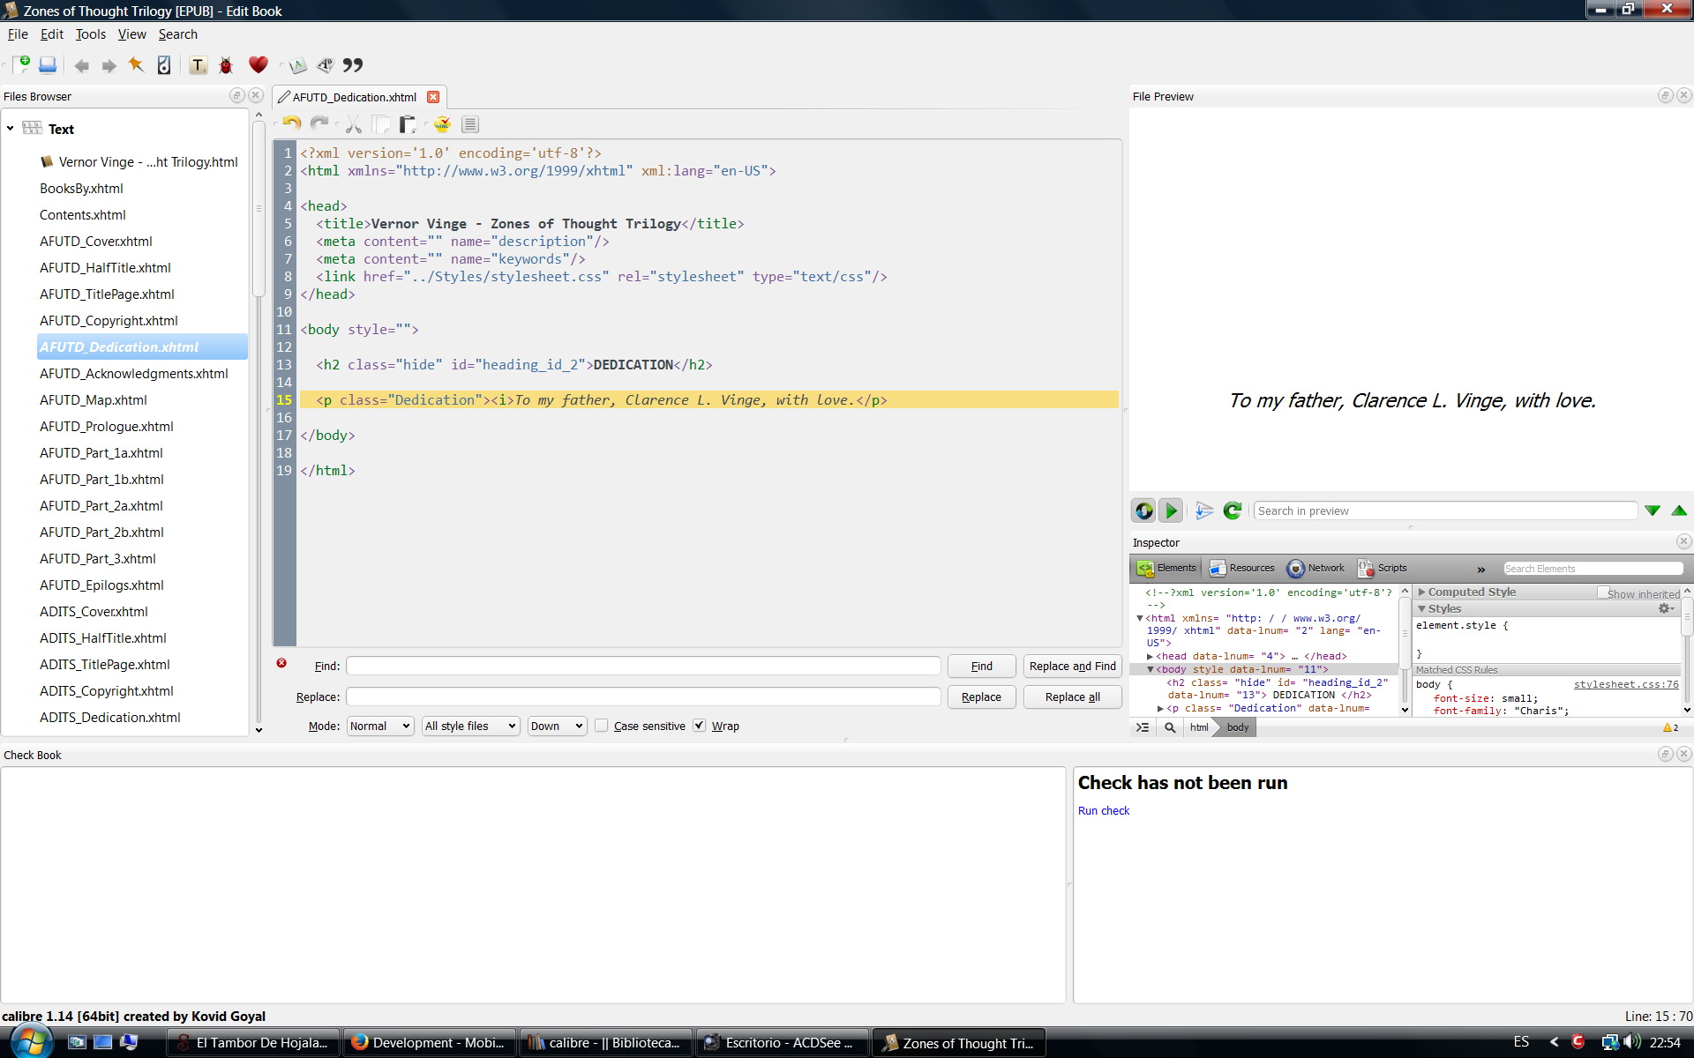The width and height of the screenshot is (1694, 1058).
Task: Click the red heart donate icon
Action: click(258, 64)
